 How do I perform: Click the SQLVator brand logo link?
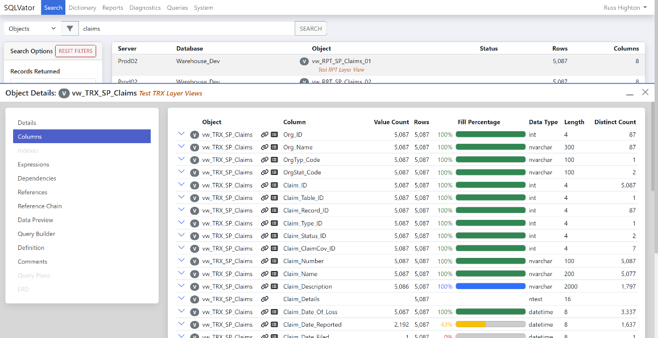pyautogui.click(x=20, y=7)
